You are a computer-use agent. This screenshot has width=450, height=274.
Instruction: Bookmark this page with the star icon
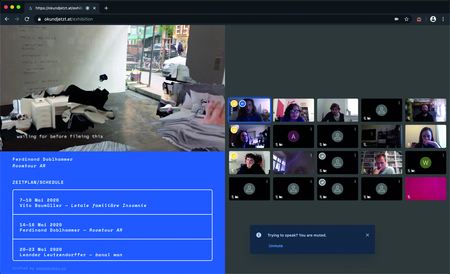click(x=406, y=19)
